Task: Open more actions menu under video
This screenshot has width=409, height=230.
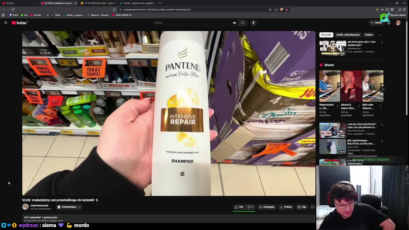Action: (313, 207)
